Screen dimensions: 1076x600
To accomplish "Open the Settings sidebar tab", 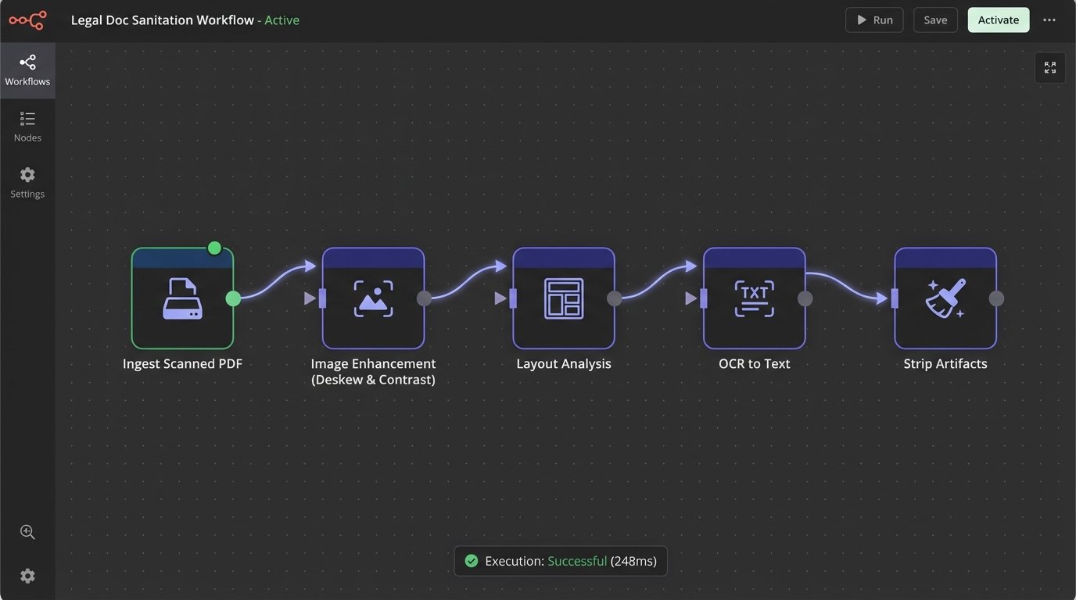I will pos(27,183).
